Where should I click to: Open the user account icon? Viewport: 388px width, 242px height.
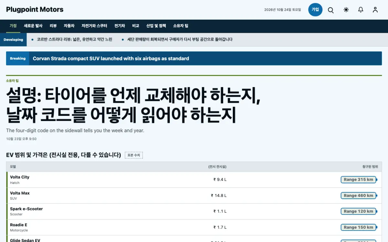coord(375,10)
